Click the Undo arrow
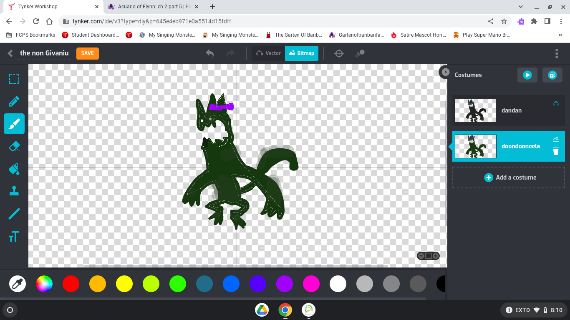570x320 pixels. tap(210, 53)
